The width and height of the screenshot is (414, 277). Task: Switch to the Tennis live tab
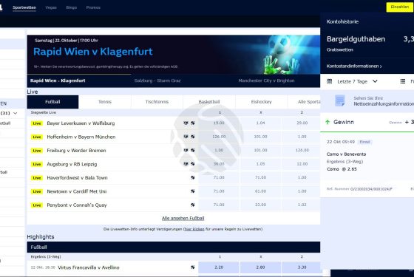pos(105,102)
